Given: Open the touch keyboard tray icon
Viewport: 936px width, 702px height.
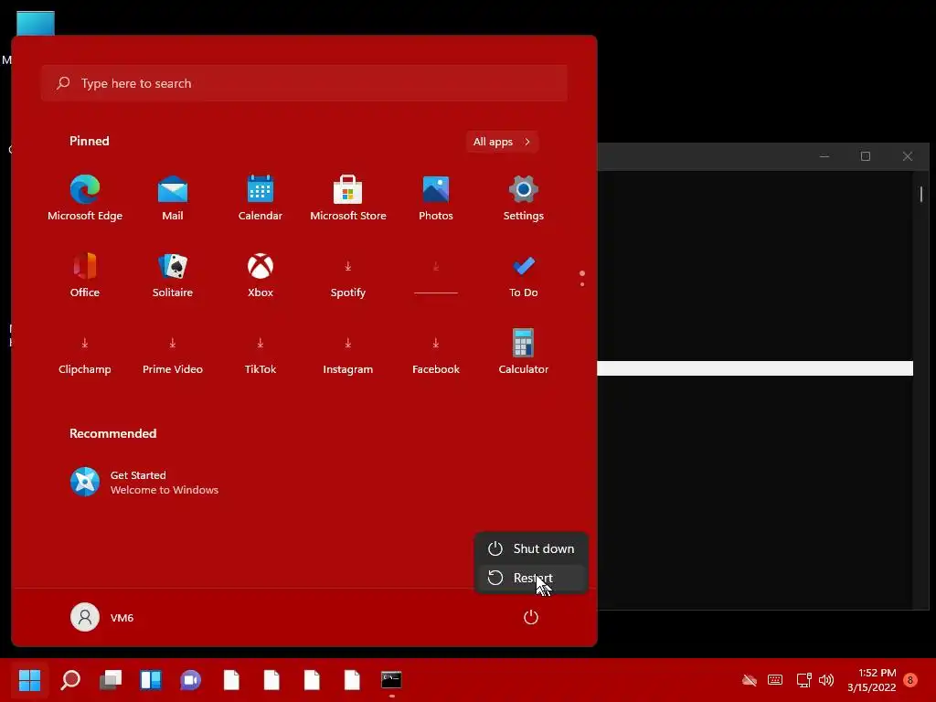Looking at the screenshot, I should click(x=775, y=680).
